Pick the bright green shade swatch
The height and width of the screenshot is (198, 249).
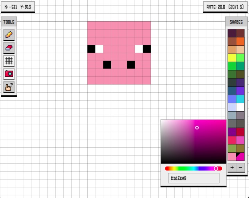point(232,66)
